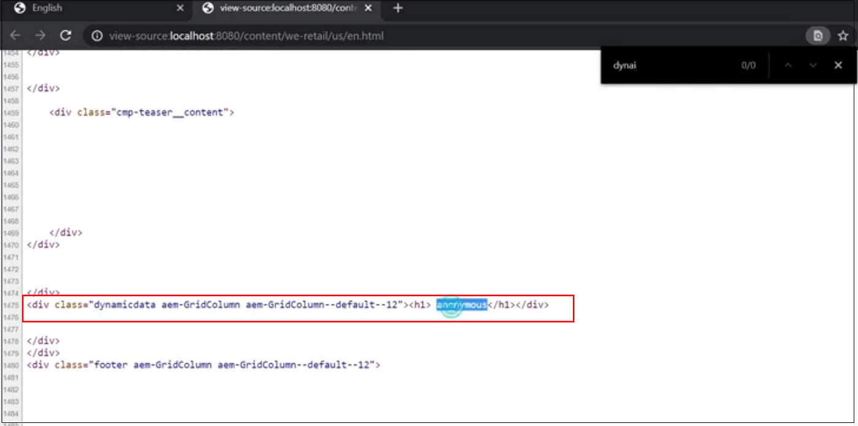Click line number 1459
The width and height of the screenshot is (858, 426).
click(x=11, y=113)
